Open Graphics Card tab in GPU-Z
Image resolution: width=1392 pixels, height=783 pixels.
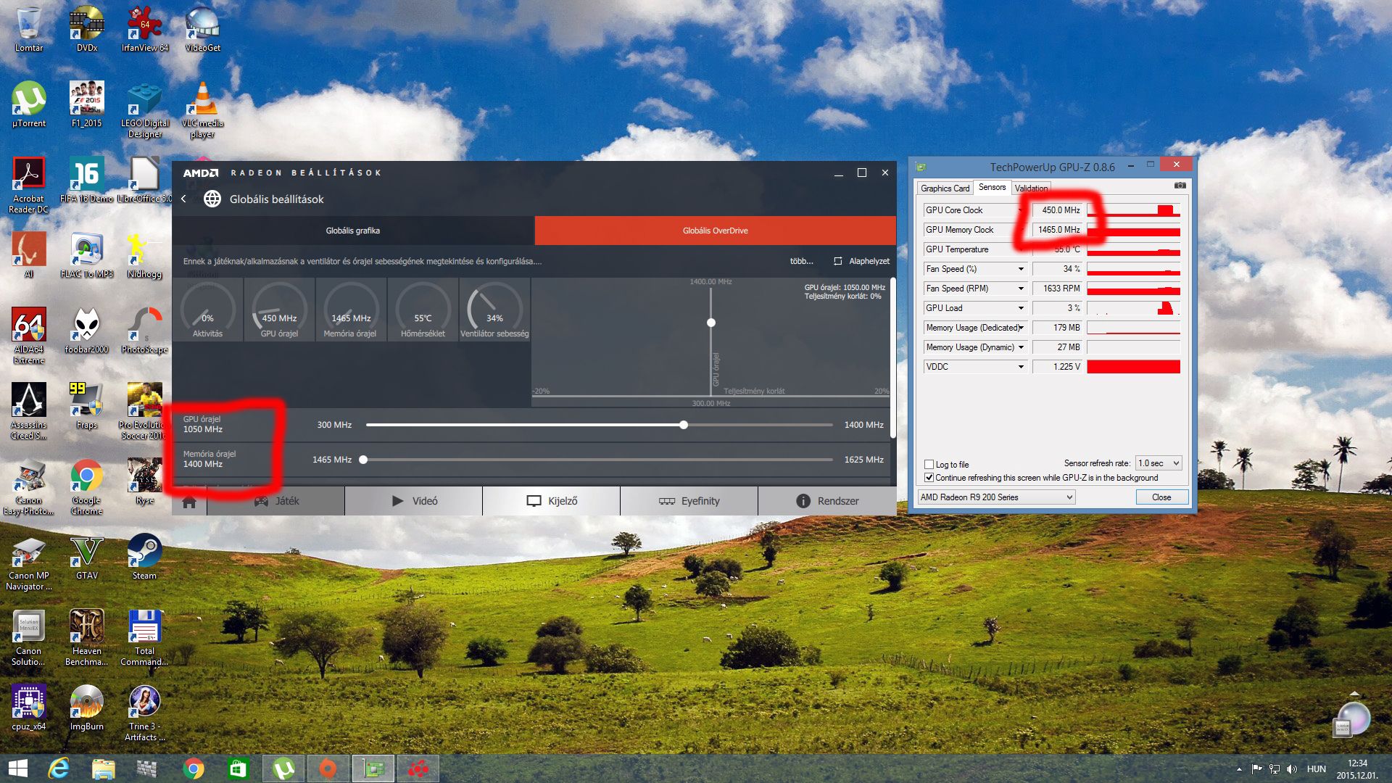point(945,188)
